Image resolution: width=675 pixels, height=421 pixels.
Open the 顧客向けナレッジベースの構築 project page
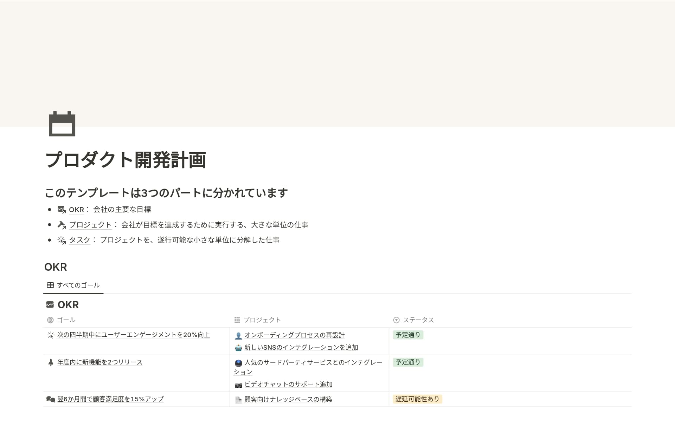(x=288, y=400)
